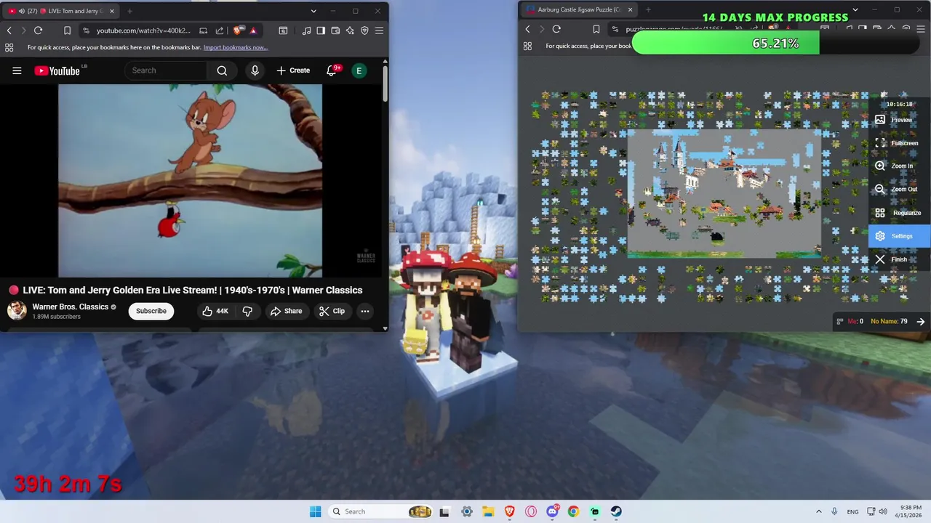Mute the YouTube tab's audio
Viewport: 931px width, 523px height.
tap(21, 11)
